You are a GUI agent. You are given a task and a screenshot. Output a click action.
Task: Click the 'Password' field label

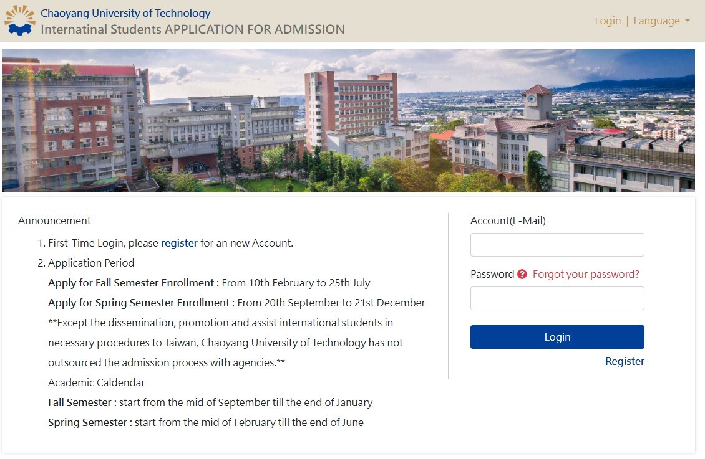point(492,274)
